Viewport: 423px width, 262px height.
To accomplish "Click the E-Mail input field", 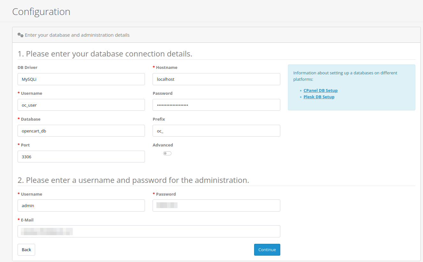I will pyautogui.click(x=149, y=231).
